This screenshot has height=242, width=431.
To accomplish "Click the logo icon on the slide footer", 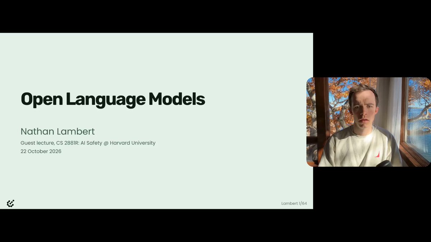I will 10,204.
